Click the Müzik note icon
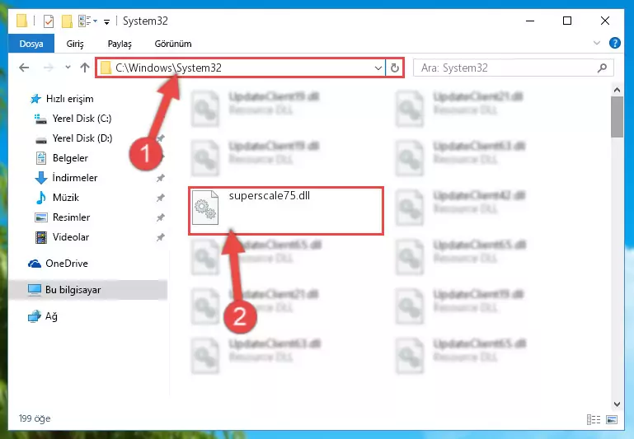The width and height of the screenshot is (634, 439). coord(41,198)
